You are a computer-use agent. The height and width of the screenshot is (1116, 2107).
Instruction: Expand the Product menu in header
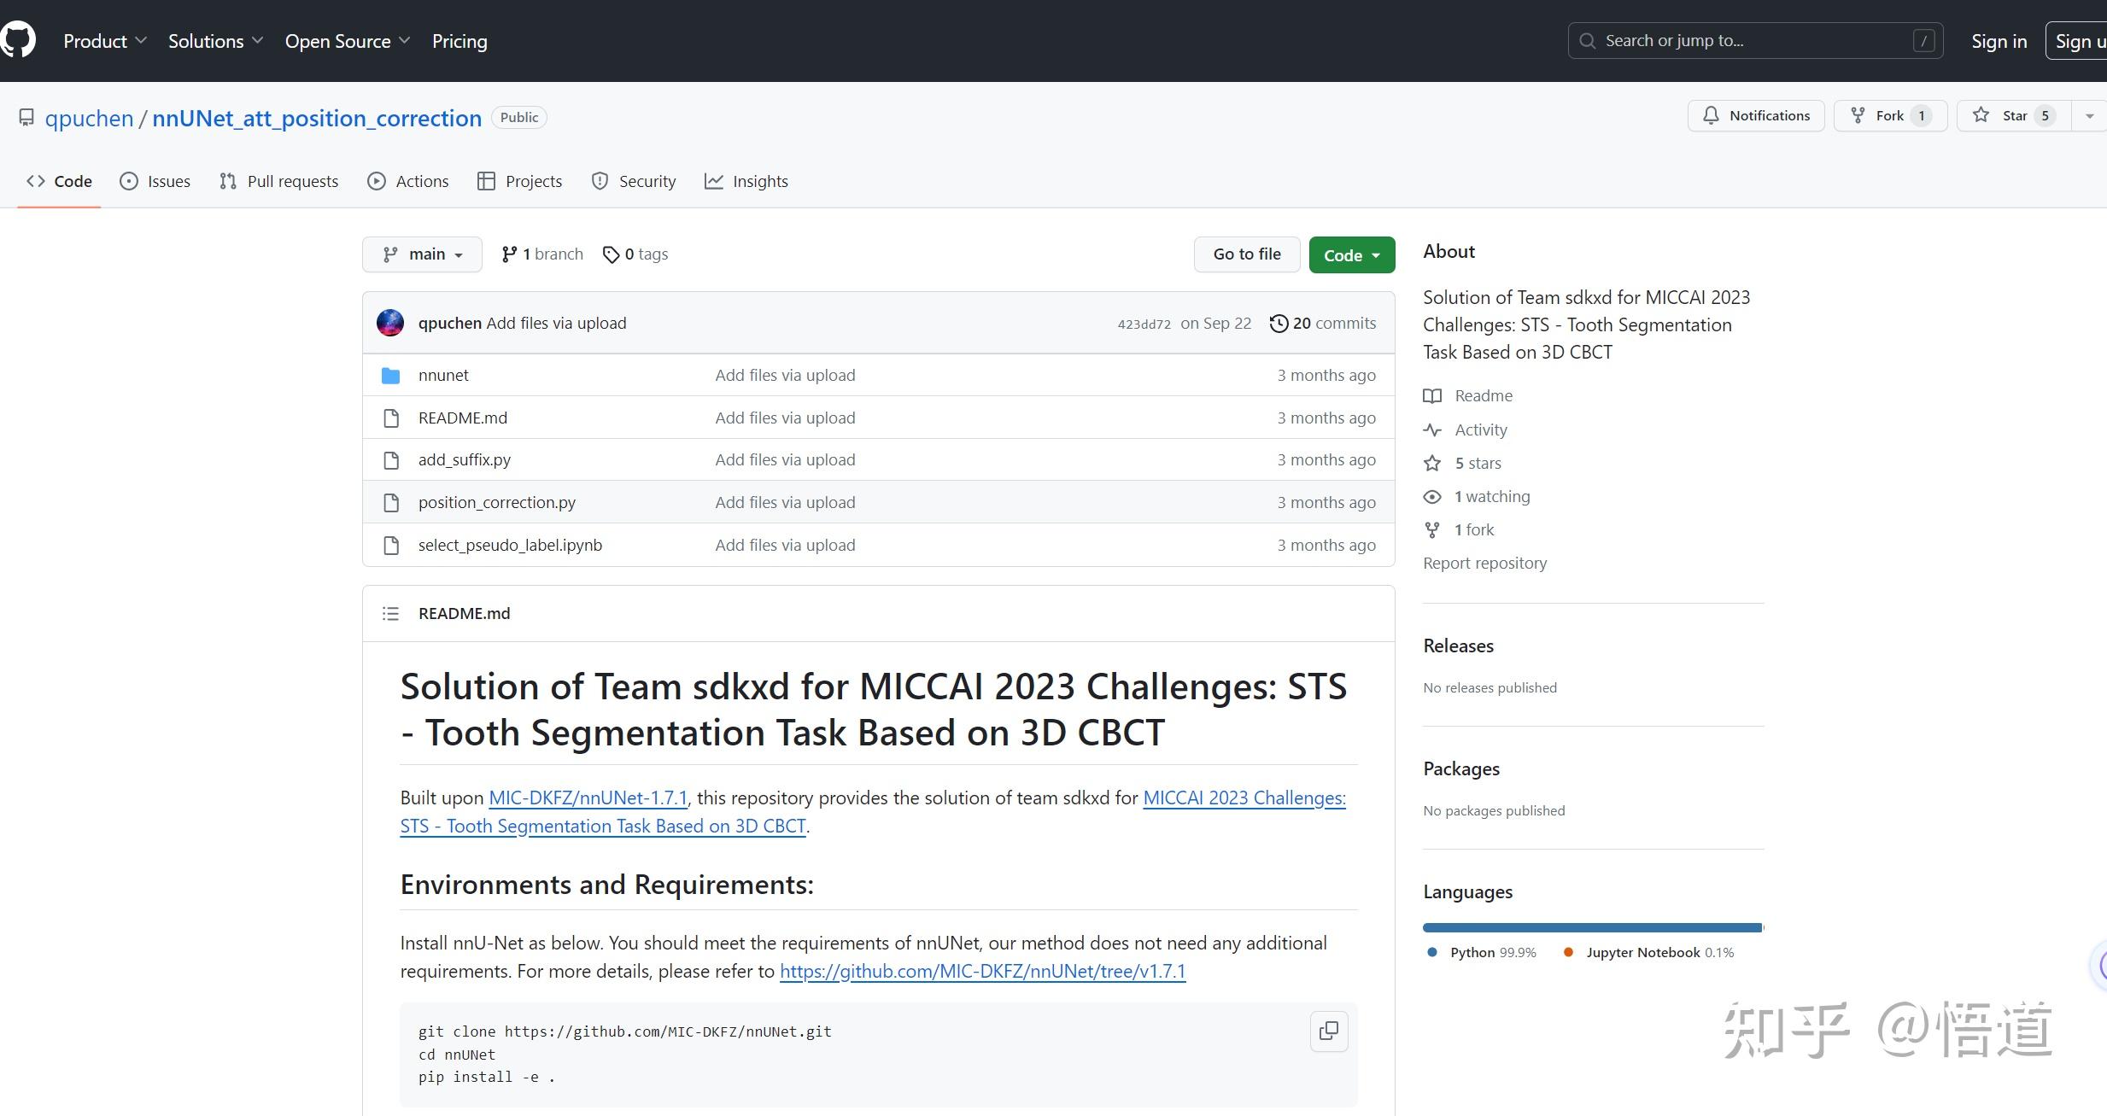105,41
